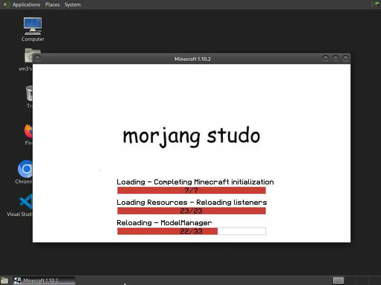Select the vm3's home folder icon
The width and height of the screenshot is (381, 285).
(x=28, y=59)
